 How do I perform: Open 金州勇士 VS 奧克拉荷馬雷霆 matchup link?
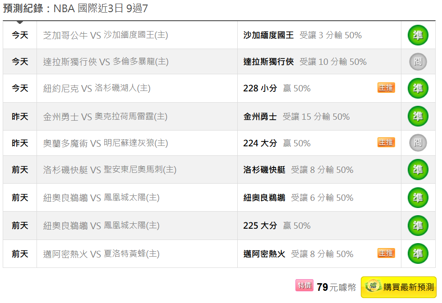click(105, 117)
